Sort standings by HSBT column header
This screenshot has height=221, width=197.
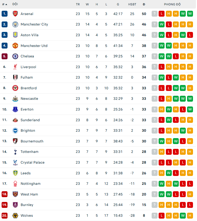132,4
